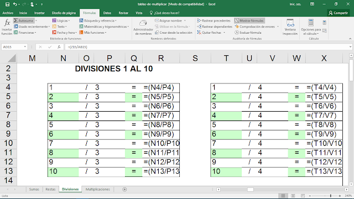The height and width of the screenshot is (199, 354).
Task: Click Quitar flechas icon
Action: pos(199,33)
